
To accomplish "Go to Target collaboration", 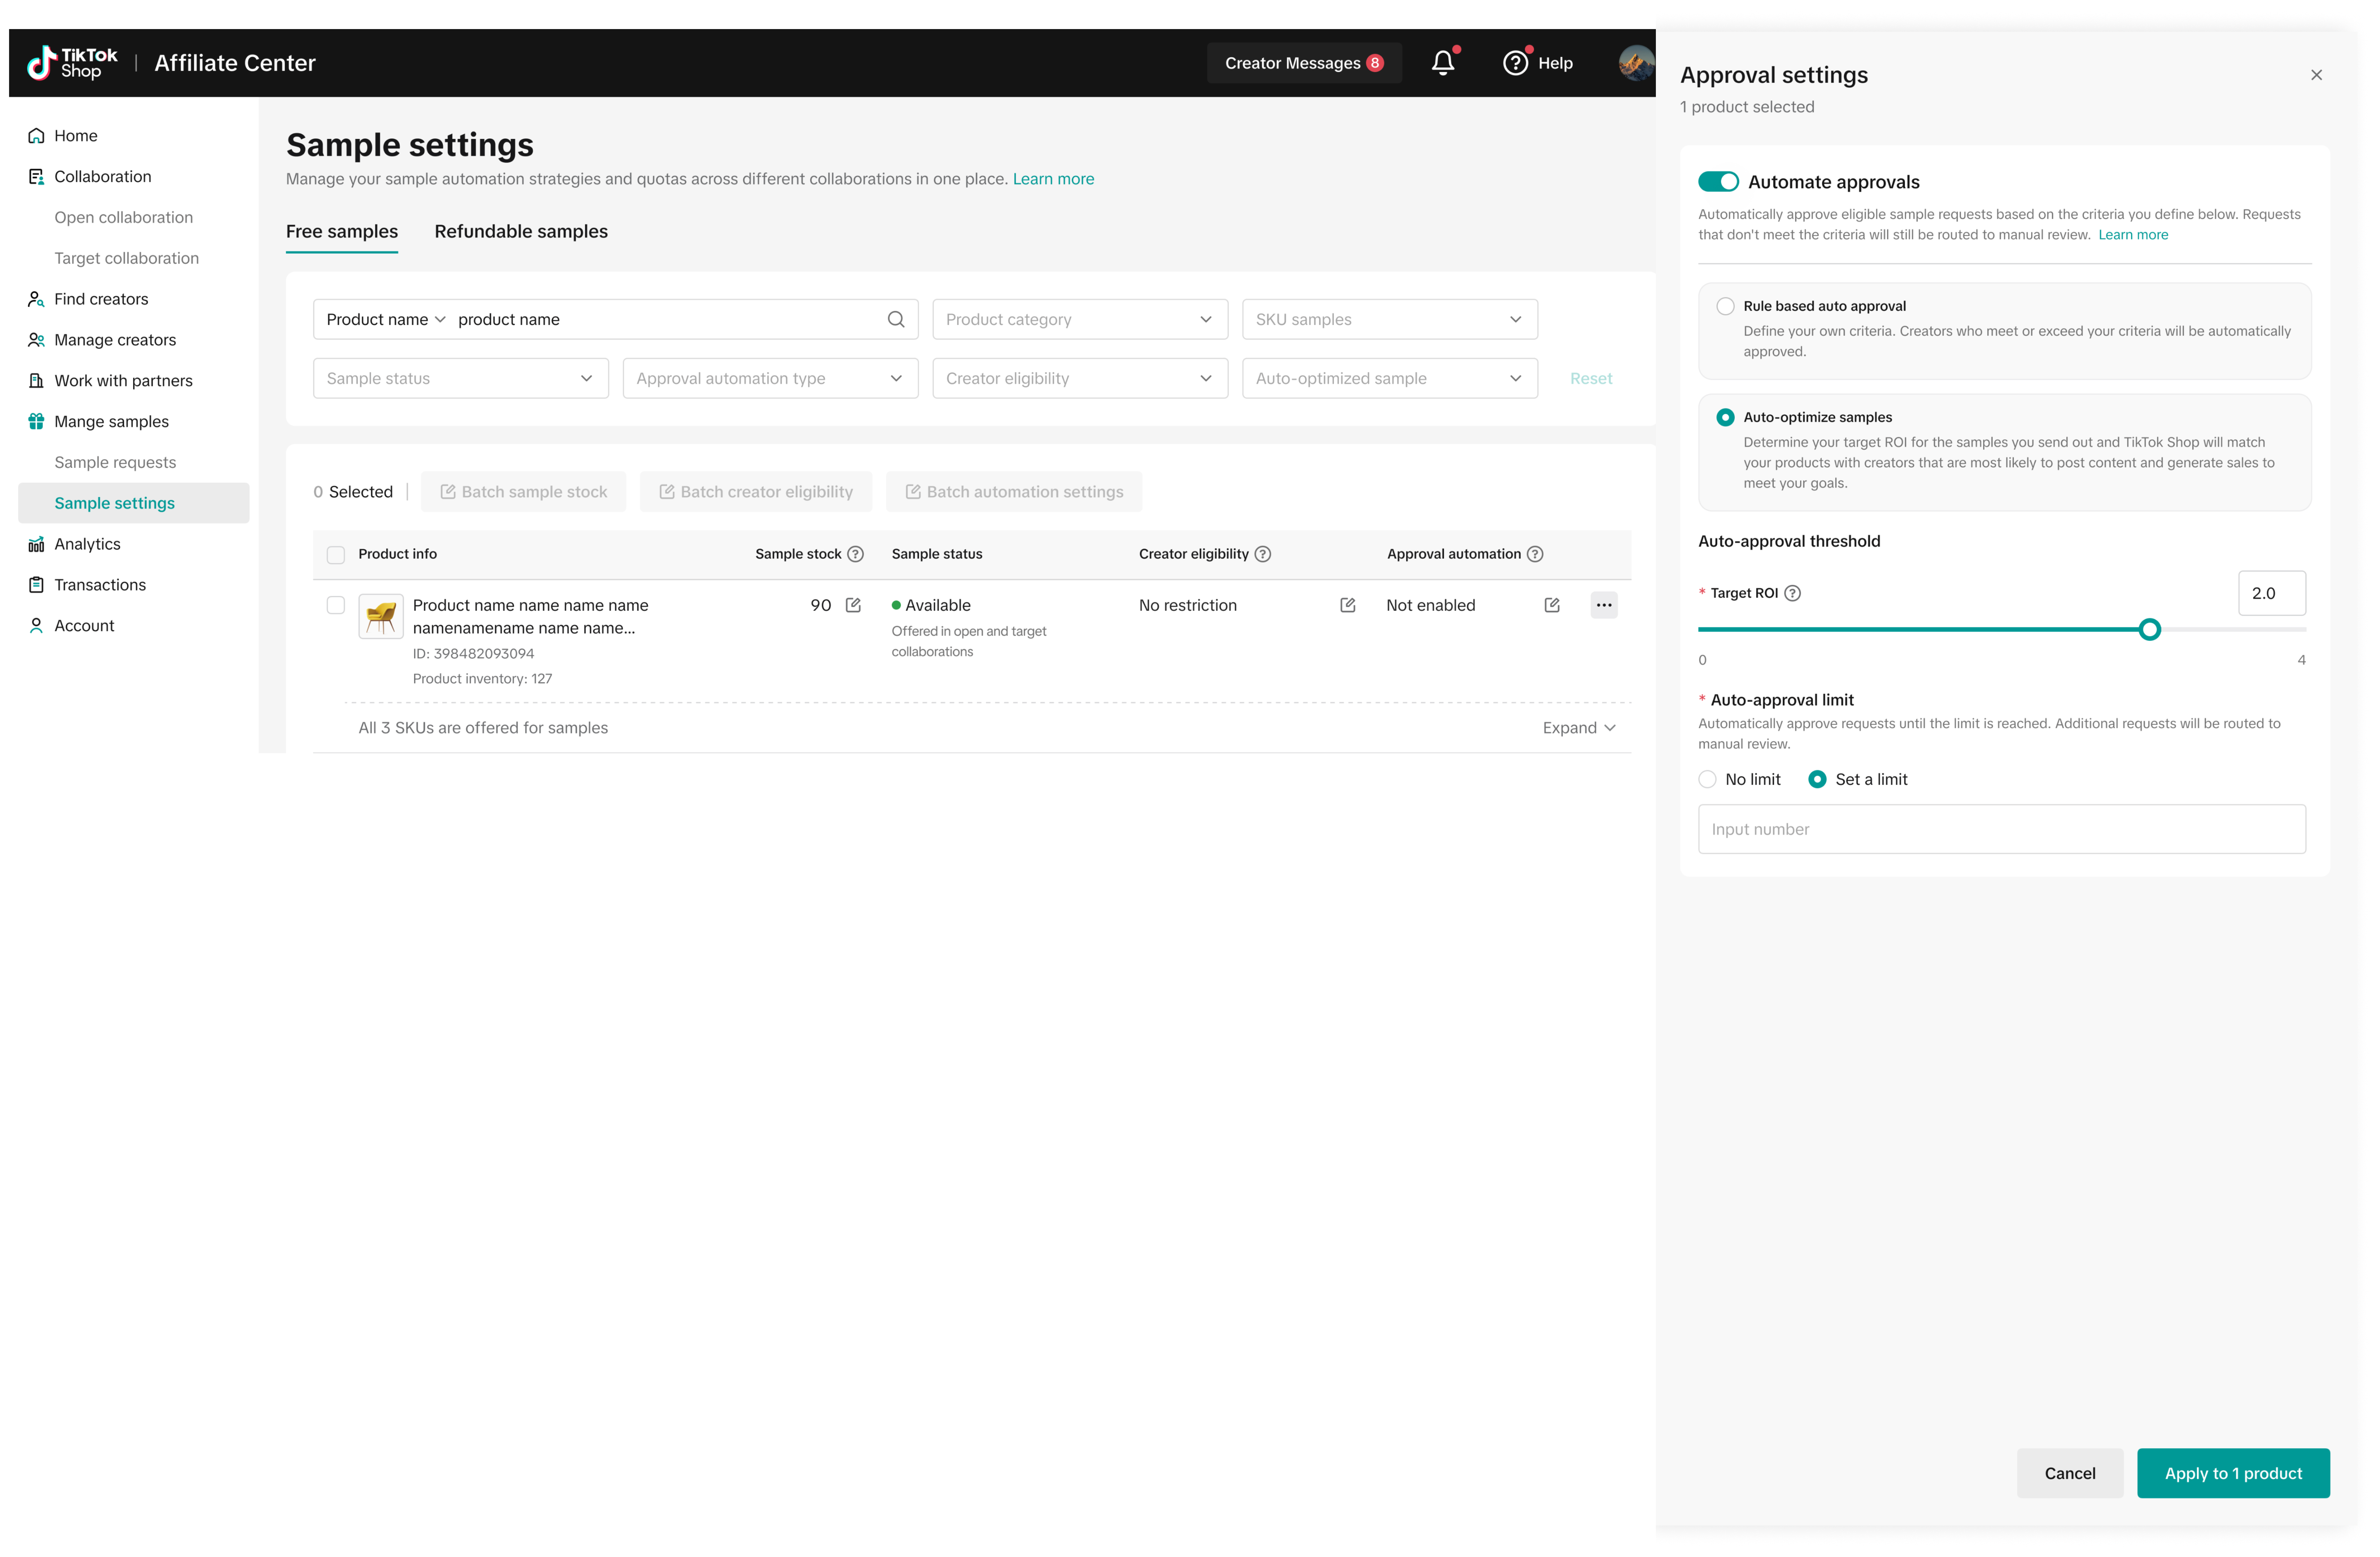I will point(127,259).
